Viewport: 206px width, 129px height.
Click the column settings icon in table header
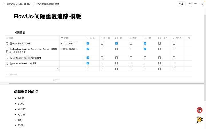[189, 38]
